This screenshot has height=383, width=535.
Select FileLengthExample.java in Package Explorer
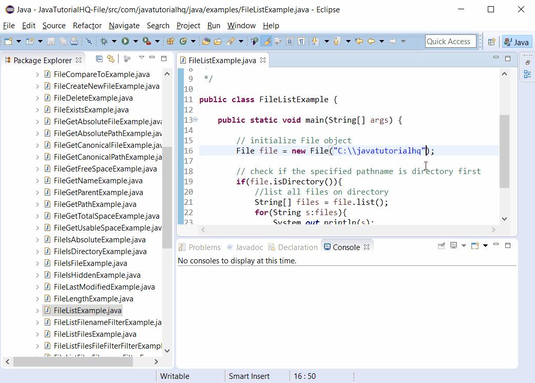(93, 299)
